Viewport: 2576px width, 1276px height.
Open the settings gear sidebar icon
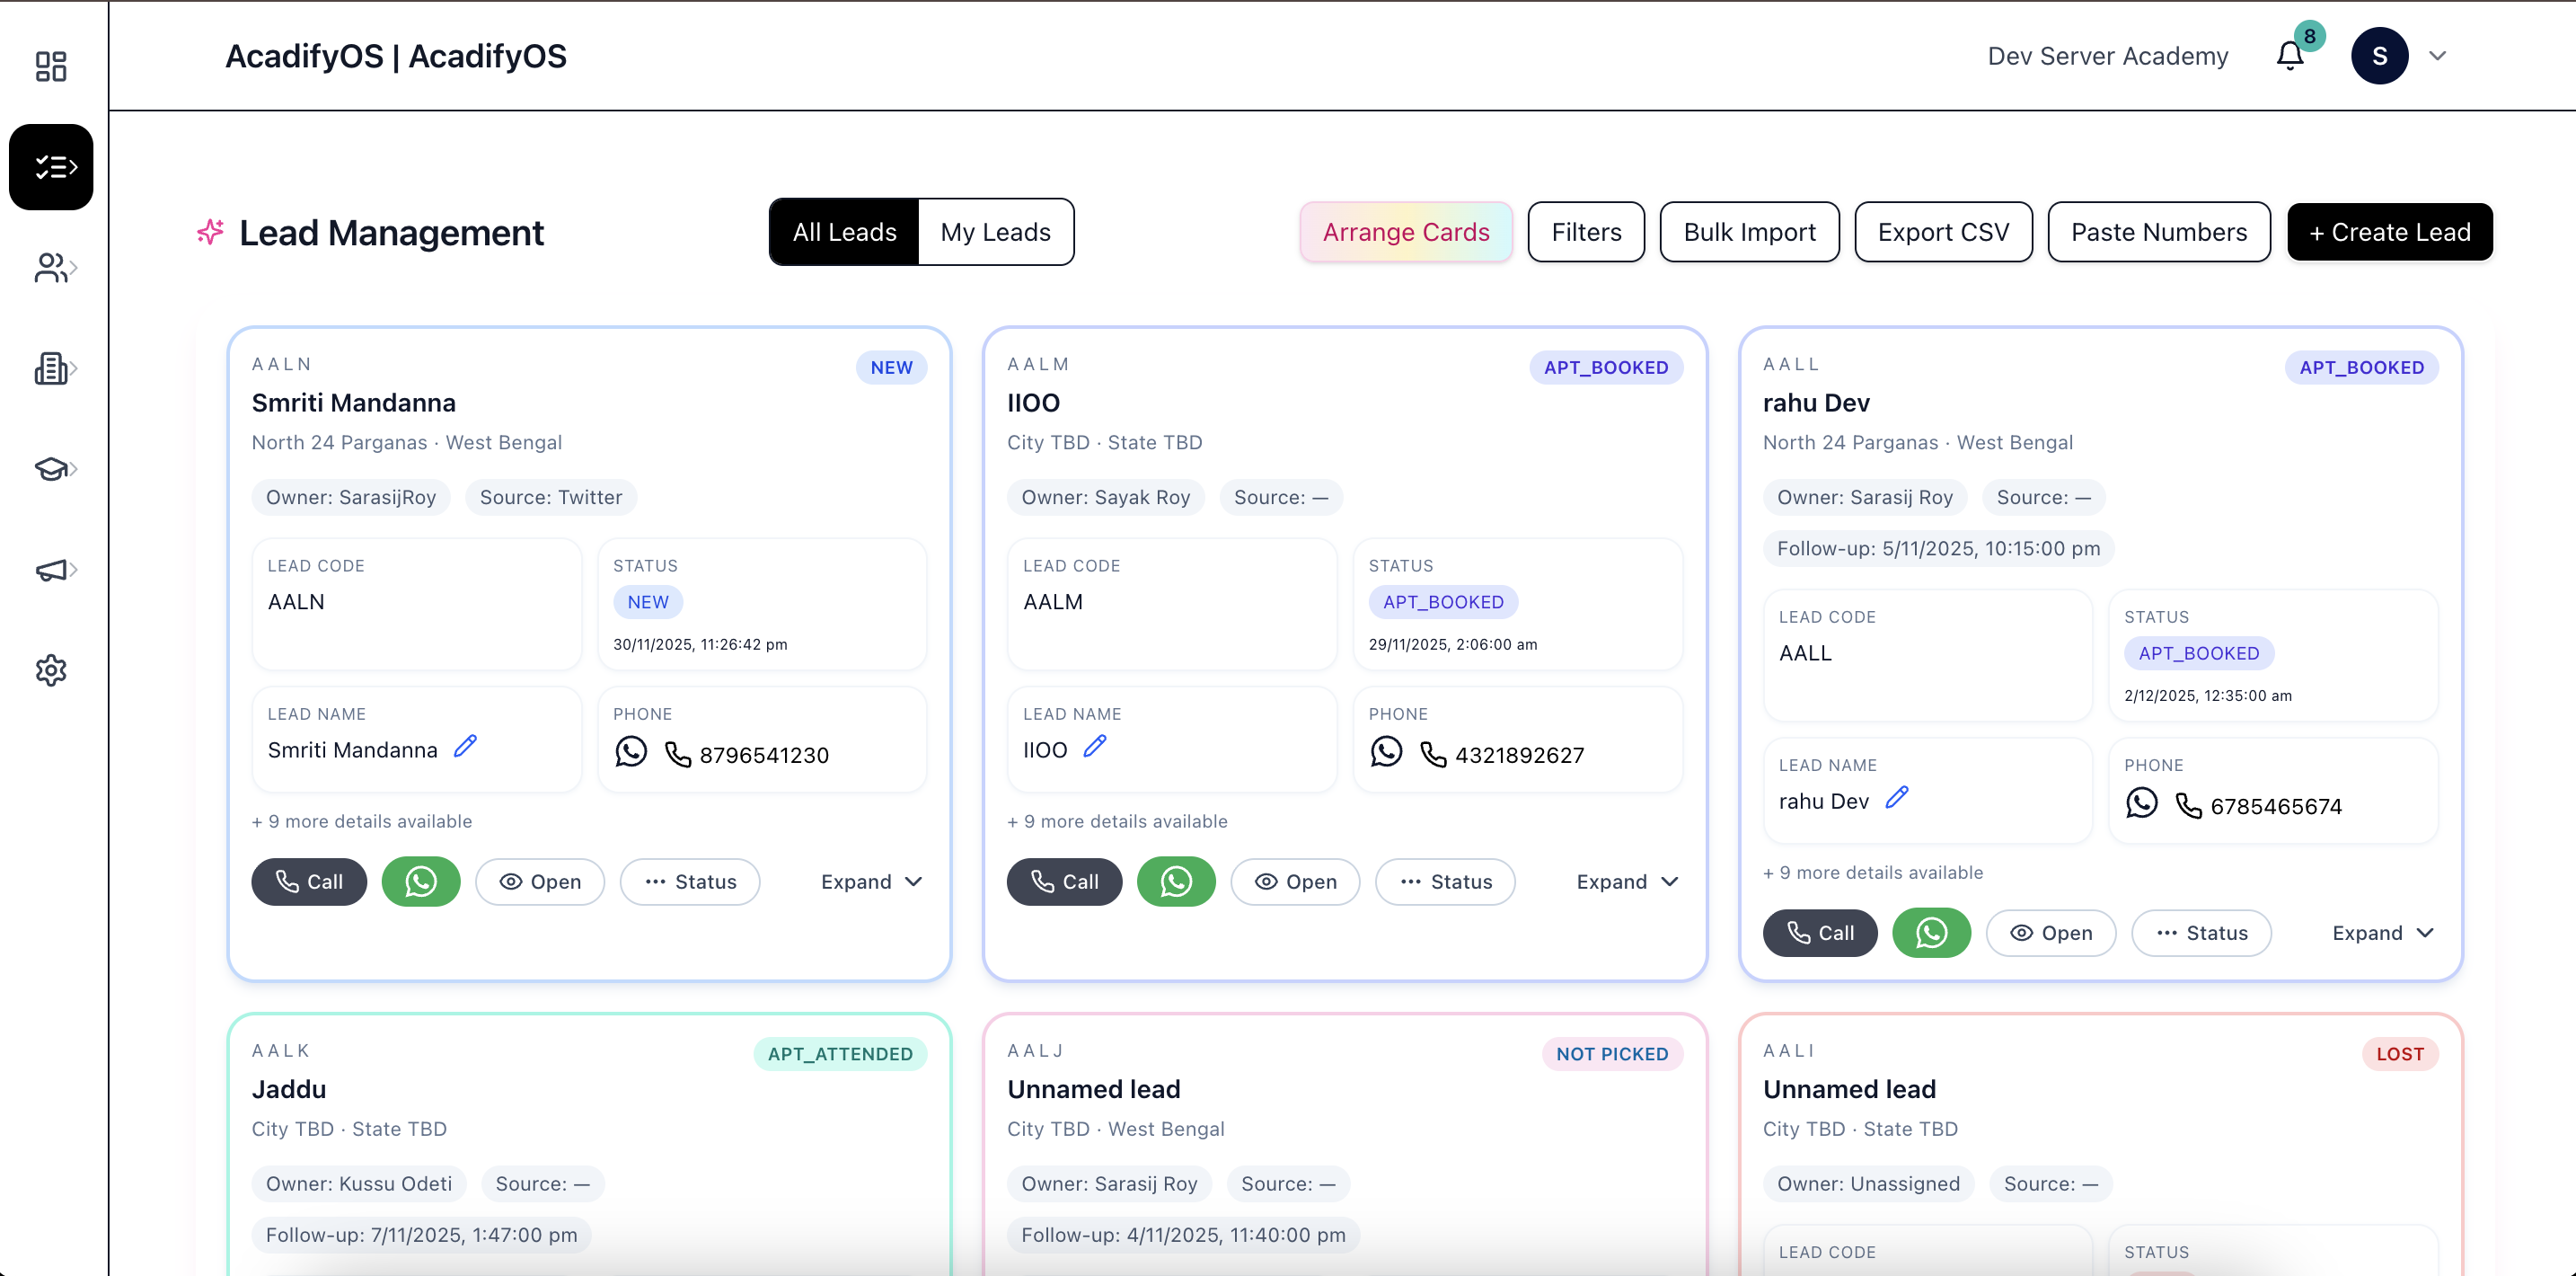(51, 669)
